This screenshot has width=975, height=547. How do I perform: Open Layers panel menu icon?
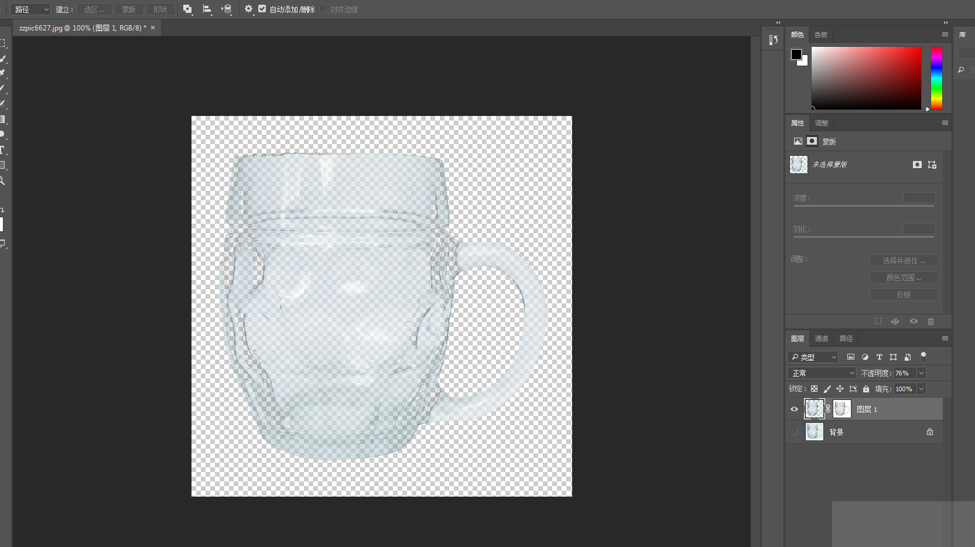945,338
